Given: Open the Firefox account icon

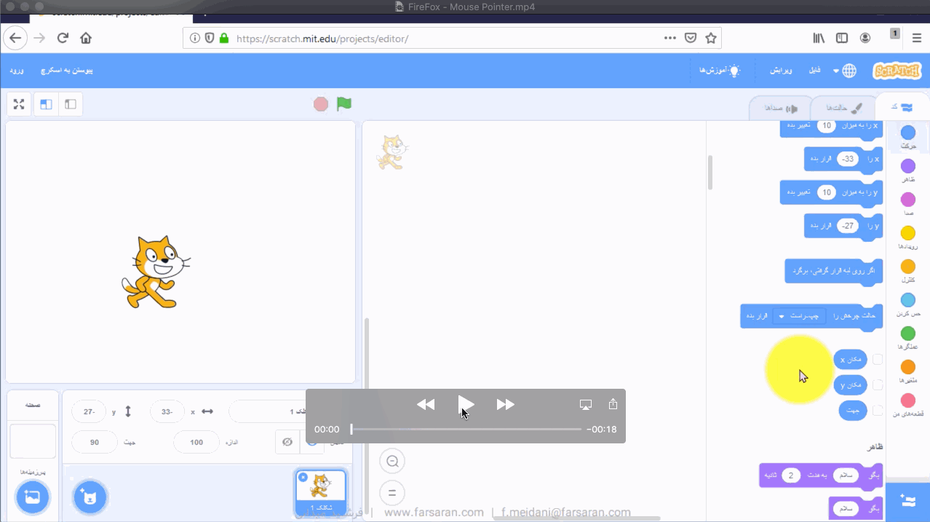Looking at the screenshot, I should pyautogui.click(x=865, y=38).
